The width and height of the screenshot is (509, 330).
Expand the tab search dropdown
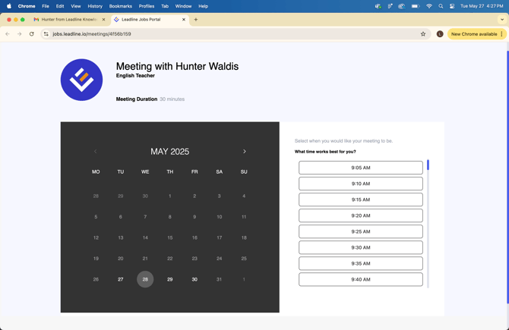point(501,20)
